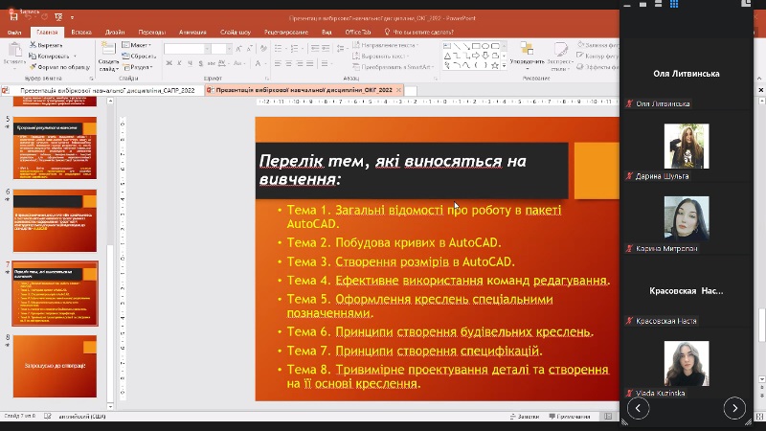Click the font color (A) button
This screenshot has height=431, width=766.
258,63
